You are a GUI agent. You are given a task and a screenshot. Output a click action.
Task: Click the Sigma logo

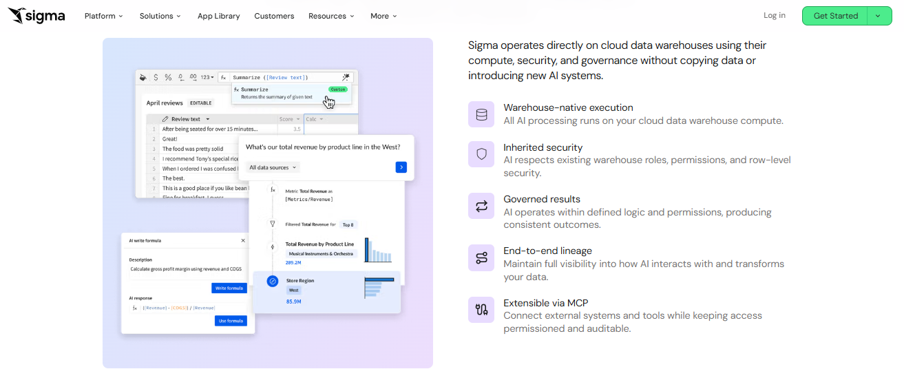pyautogui.click(x=36, y=16)
